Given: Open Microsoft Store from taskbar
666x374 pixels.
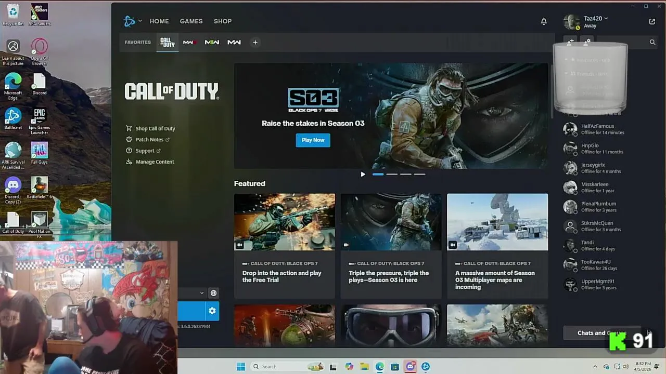Looking at the screenshot, I should [x=395, y=367].
